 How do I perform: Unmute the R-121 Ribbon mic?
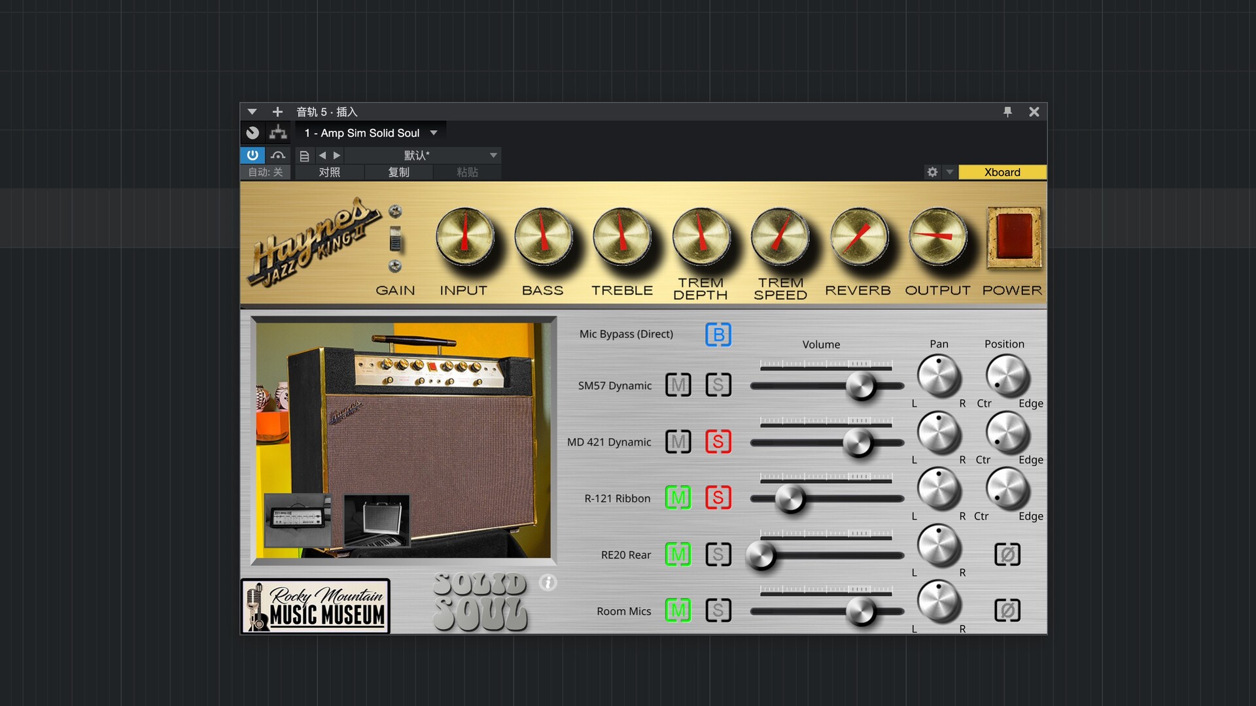coord(678,498)
